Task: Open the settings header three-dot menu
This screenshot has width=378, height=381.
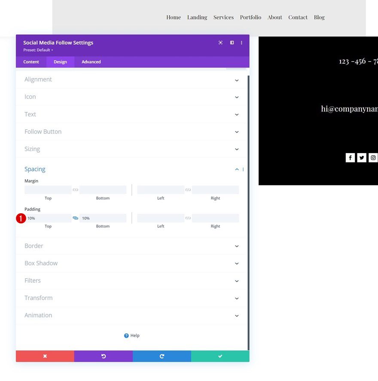Action: 241,43
